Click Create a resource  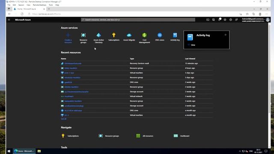(68, 38)
